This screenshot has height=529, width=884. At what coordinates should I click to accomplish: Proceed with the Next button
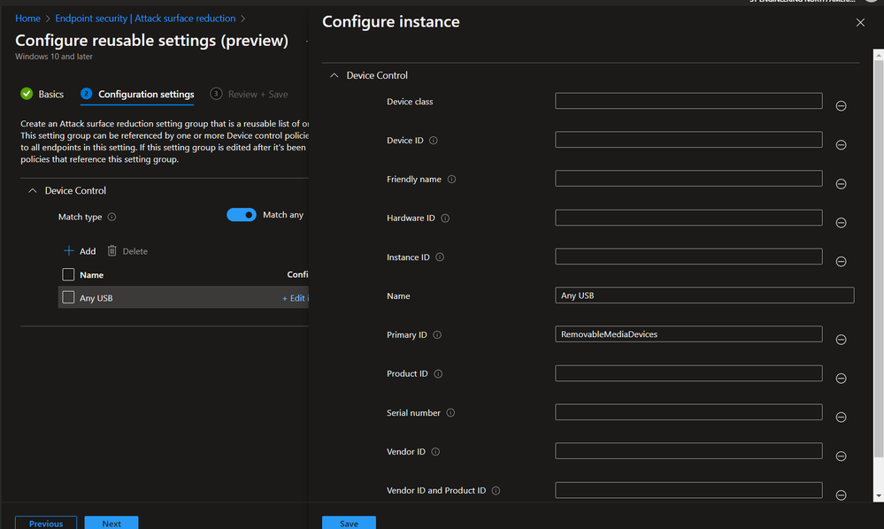tap(111, 523)
